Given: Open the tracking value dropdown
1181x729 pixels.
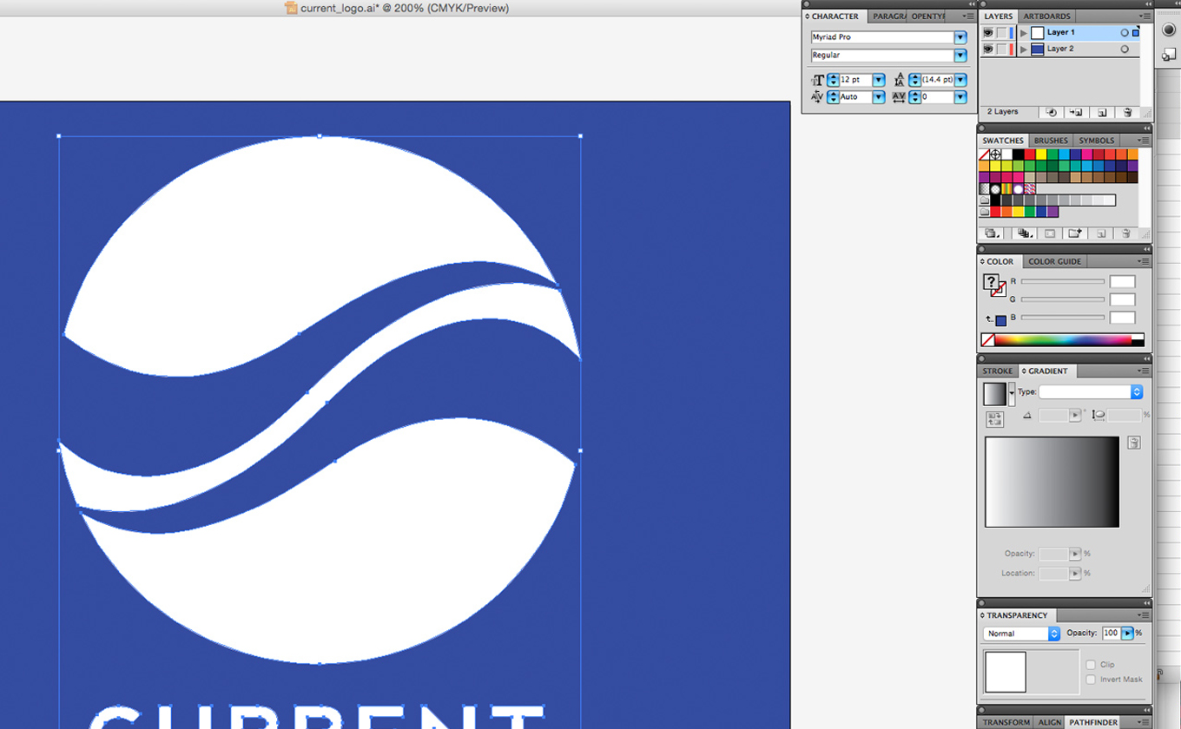Looking at the screenshot, I should pyautogui.click(x=960, y=97).
